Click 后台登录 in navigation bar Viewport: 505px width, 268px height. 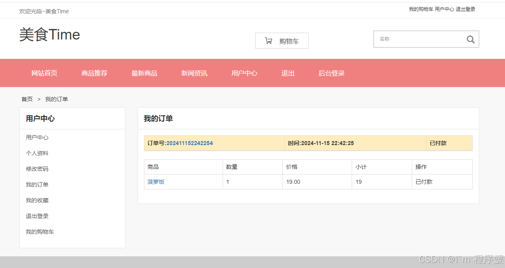click(332, 73)
